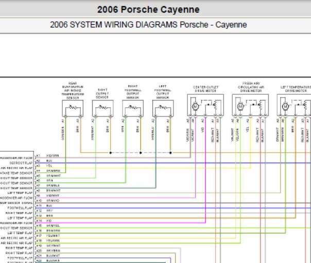The height and width of the screenshot is (263, 311).
Task: Select the Left Footwell Output Sensor label
Action: (x=163, y=92)
